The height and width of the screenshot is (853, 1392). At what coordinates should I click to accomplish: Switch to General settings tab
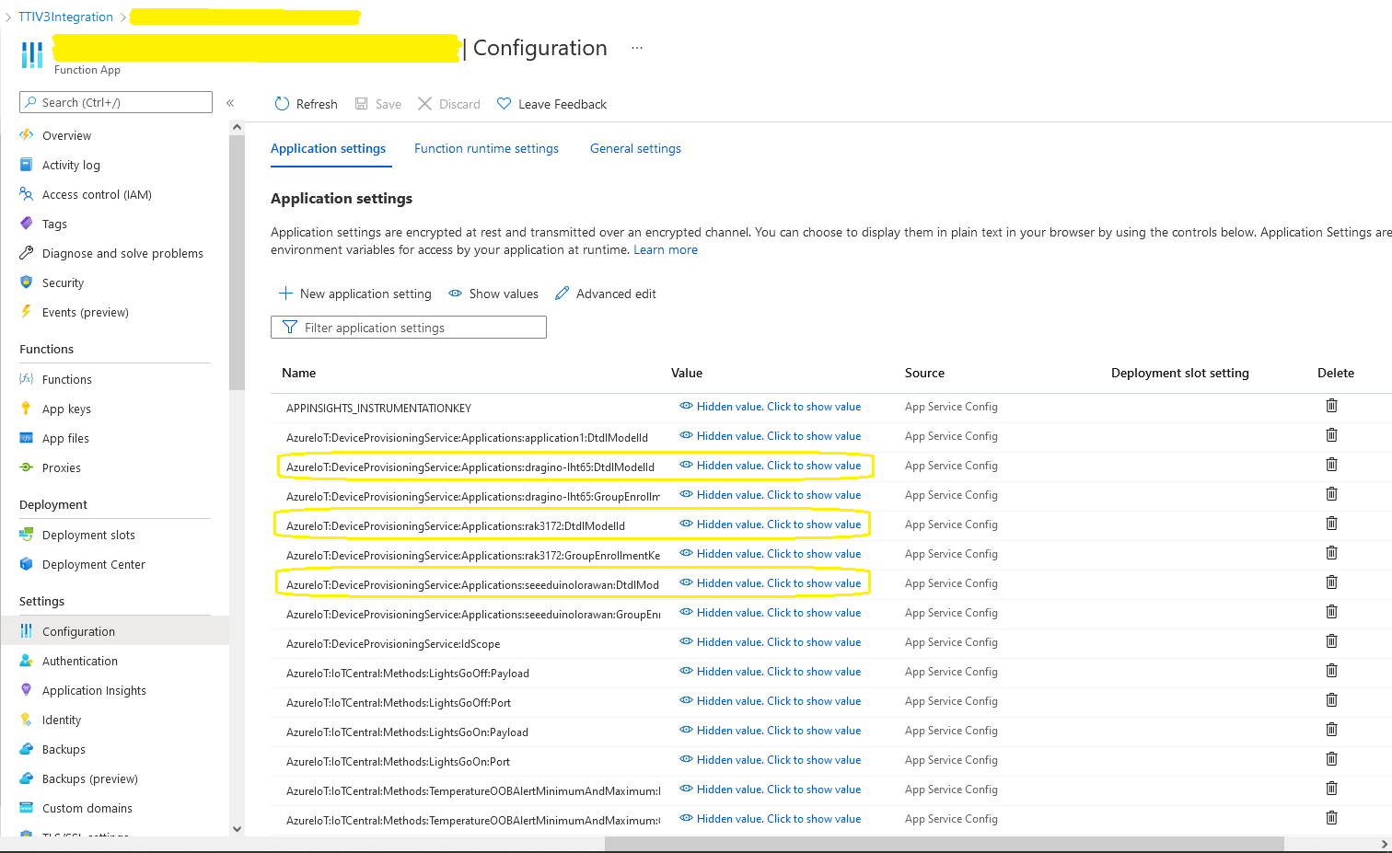click(635, 149)
